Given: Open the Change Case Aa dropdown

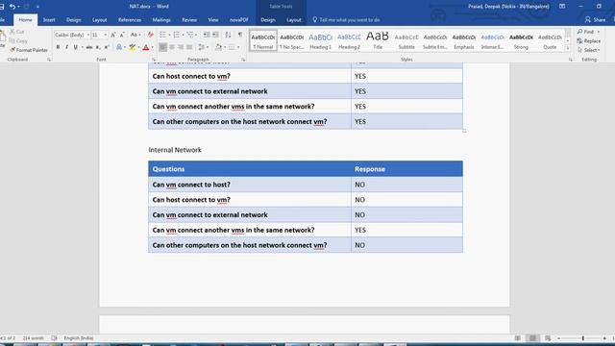Looking at the screenshot, I should pyautogui.click(x=135, y=35).
